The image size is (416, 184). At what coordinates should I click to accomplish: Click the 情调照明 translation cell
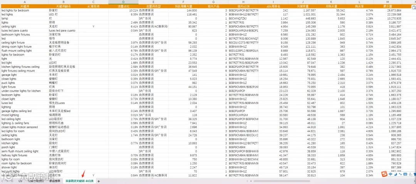pyautogui.click(x=64, y=115)
